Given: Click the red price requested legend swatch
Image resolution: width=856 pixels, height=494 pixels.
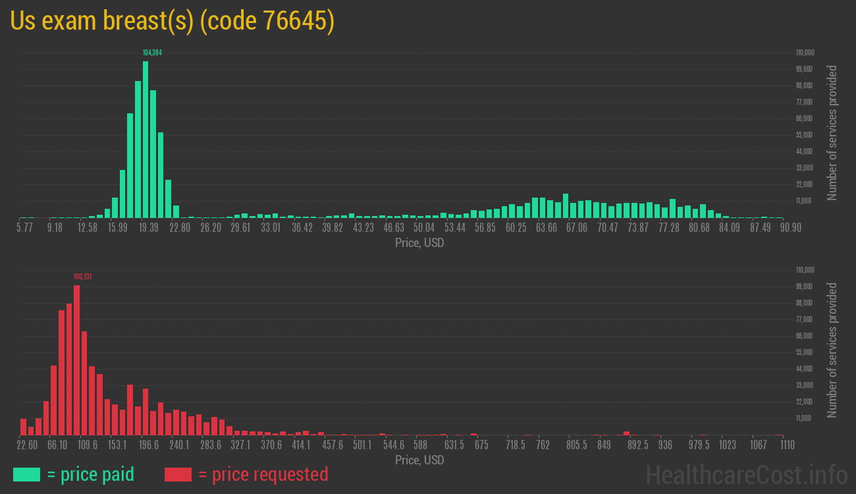Looking at the screenshot, I should point(178,474).
